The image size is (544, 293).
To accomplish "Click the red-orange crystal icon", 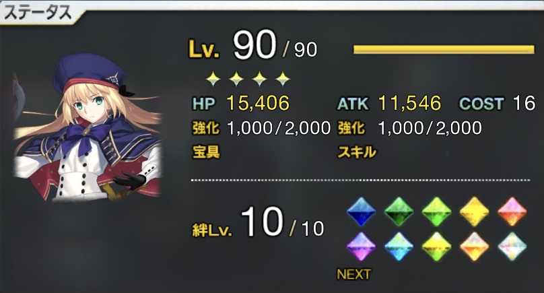I will click(x=512, y=211).
